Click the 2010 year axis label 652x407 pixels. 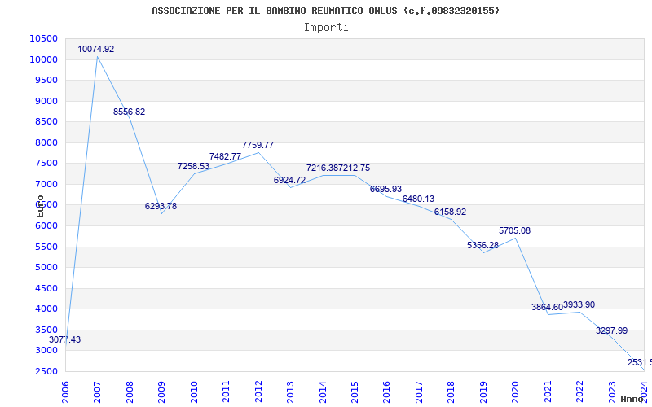194,392
